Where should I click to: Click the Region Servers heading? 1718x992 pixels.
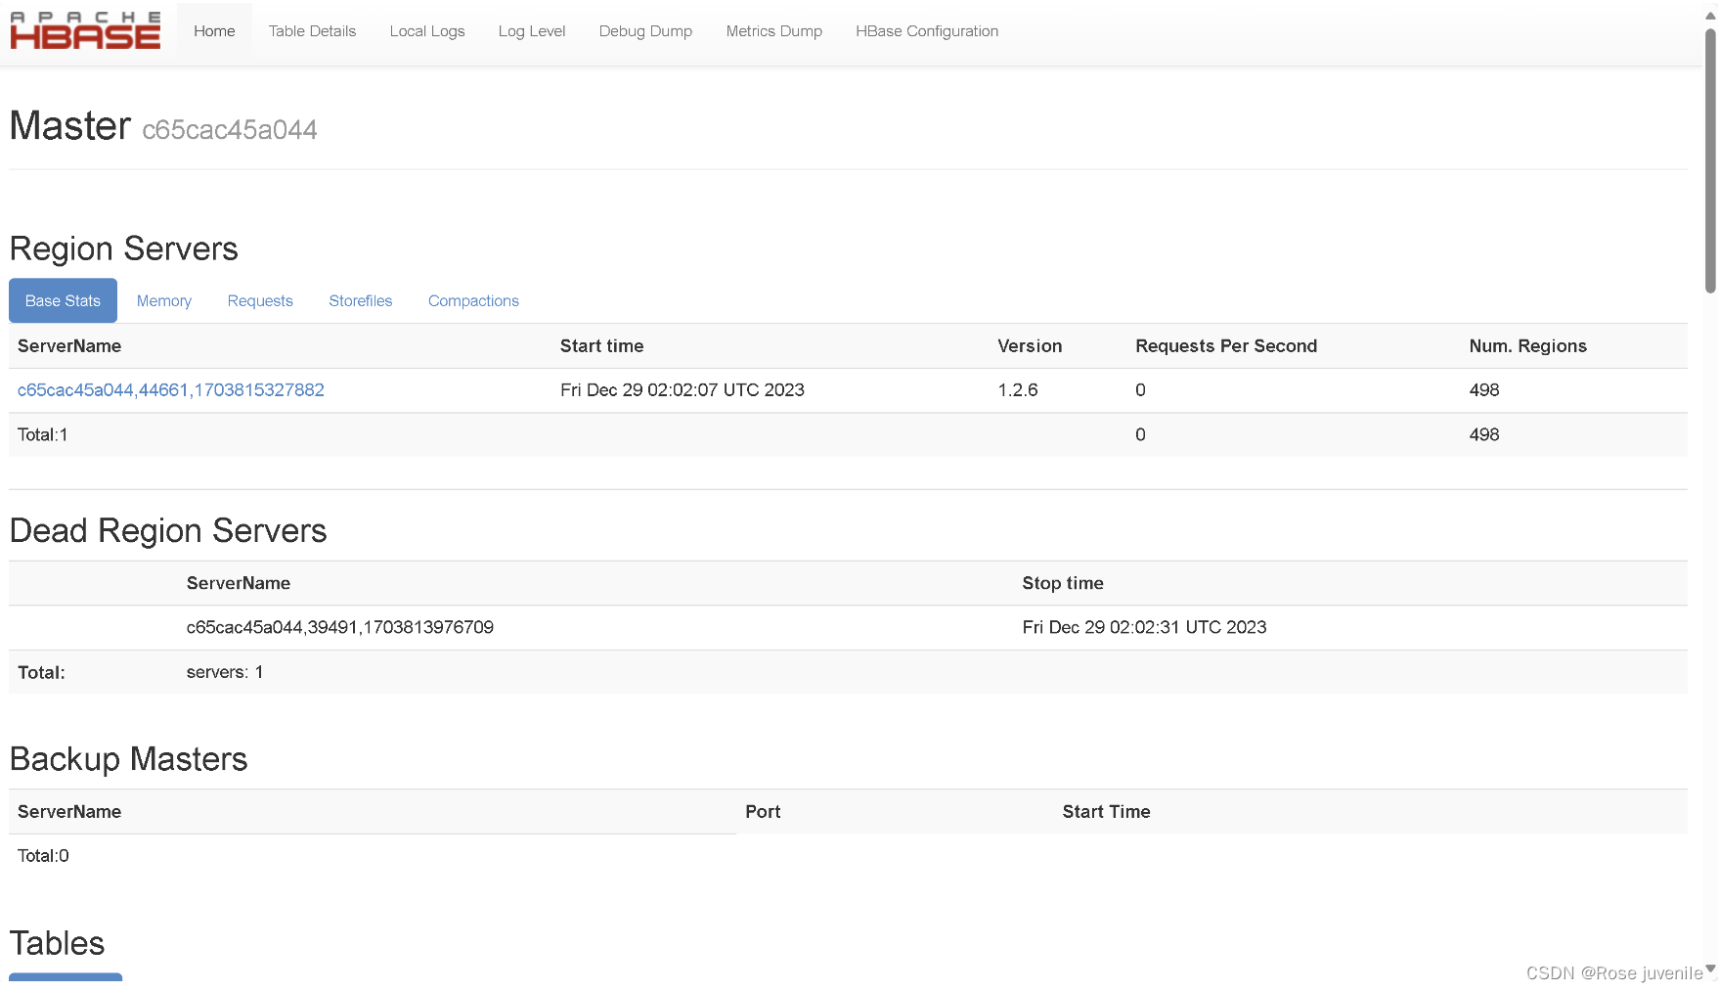(124, 248)
